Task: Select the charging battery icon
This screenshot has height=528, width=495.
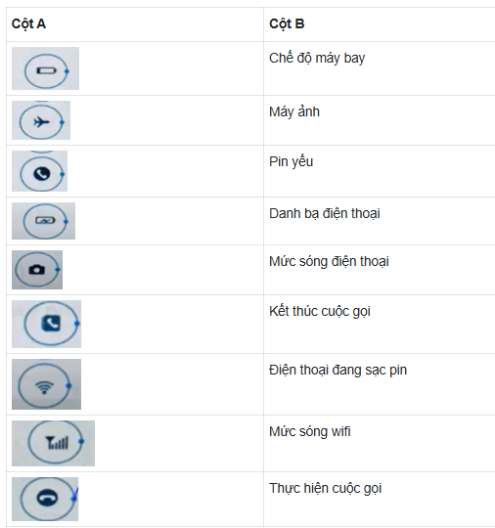Action: point(43,221)
